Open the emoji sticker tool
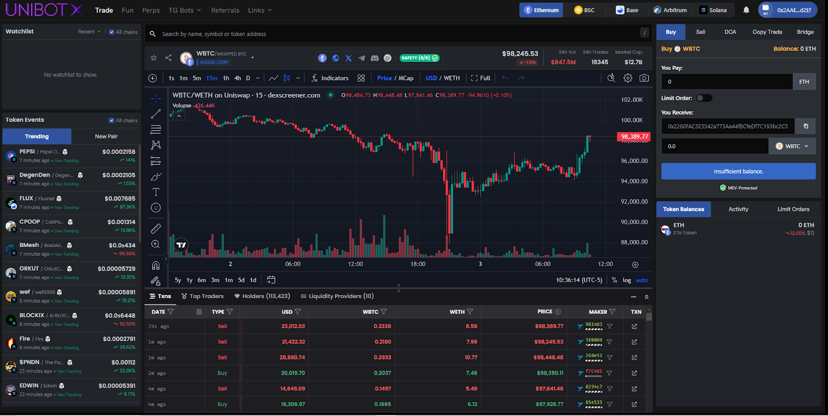 (x=156, y=208)
